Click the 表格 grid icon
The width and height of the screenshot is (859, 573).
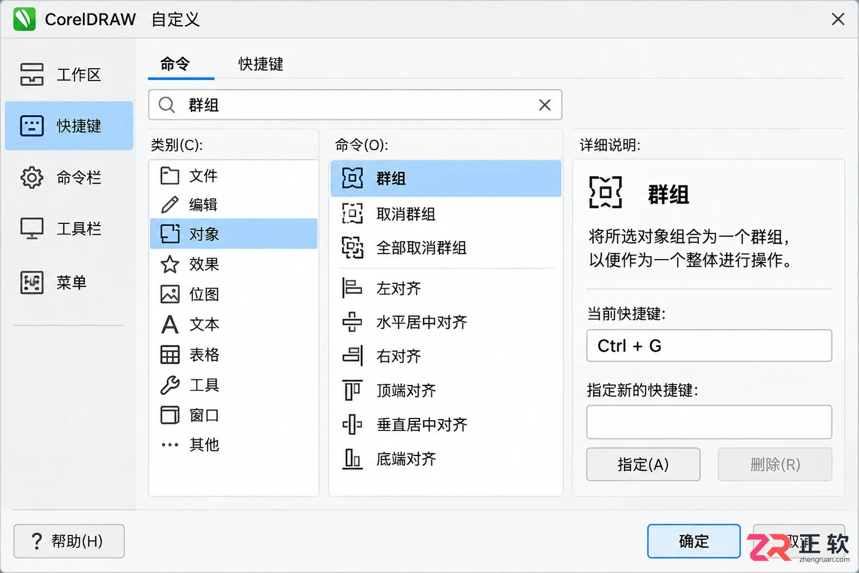(x=170, y=355)
